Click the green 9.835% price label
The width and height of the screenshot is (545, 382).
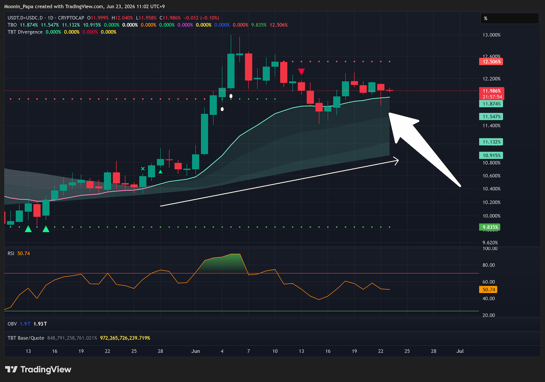(489, 227)
